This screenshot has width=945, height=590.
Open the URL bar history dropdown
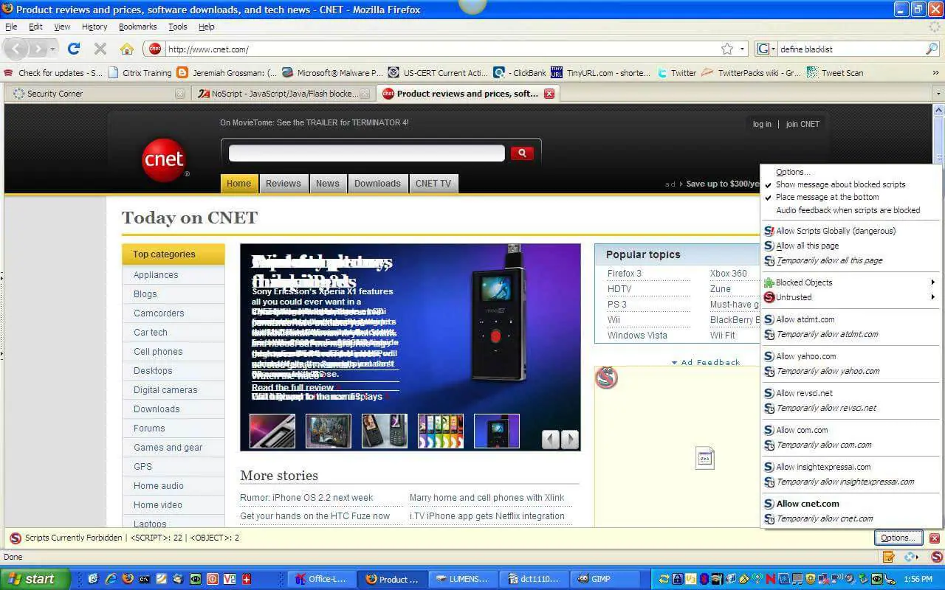(743, 49)
